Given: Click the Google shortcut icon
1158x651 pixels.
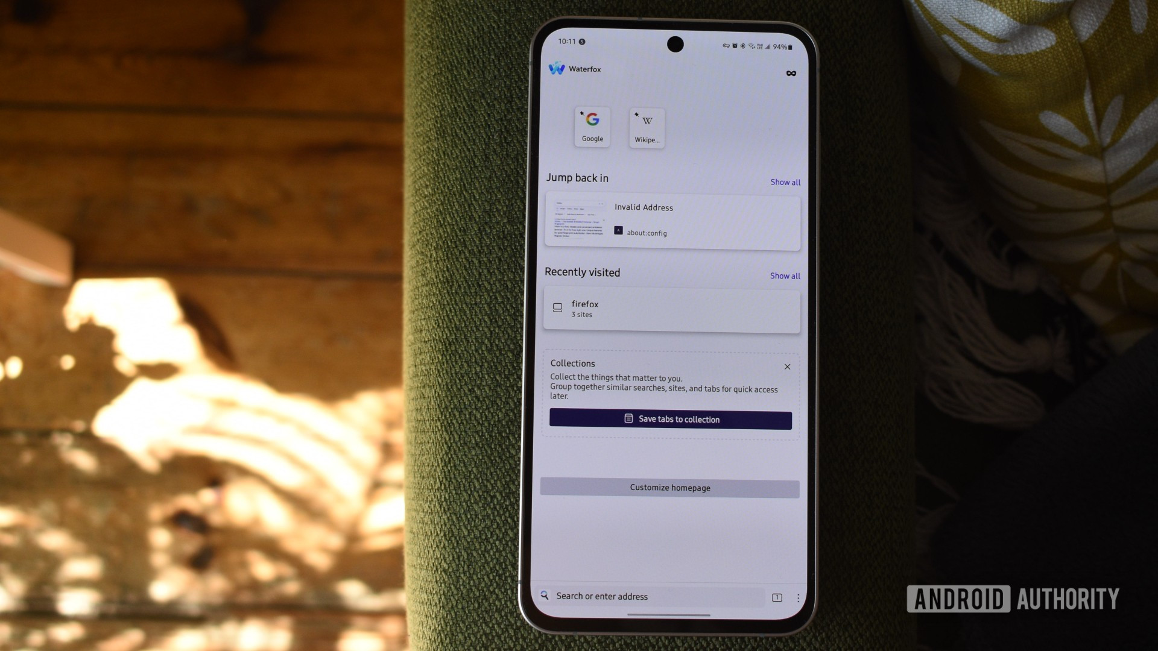Looking at the screenshot, I should pos(592,125).
